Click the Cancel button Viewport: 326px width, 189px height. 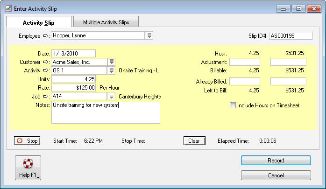(276, 175)
